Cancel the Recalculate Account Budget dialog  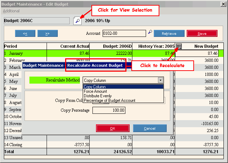[150, 128]
